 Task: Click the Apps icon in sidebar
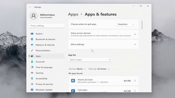[x=32, y=56]
